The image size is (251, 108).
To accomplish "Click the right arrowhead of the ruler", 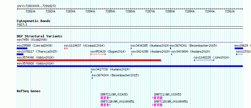I will (242, 9).
